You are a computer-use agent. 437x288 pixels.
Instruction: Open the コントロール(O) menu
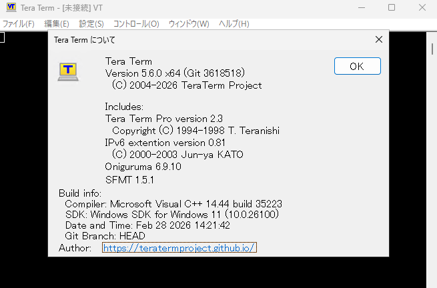[x=136, y=24]
